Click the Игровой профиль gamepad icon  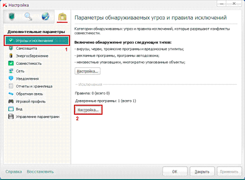[x=11, y=101]
